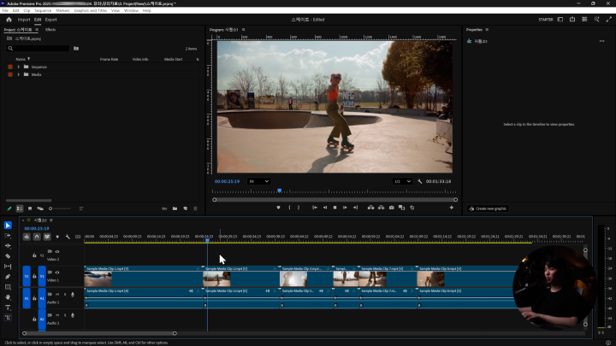
Task: Select the Type tool
Action: [8, 307]
